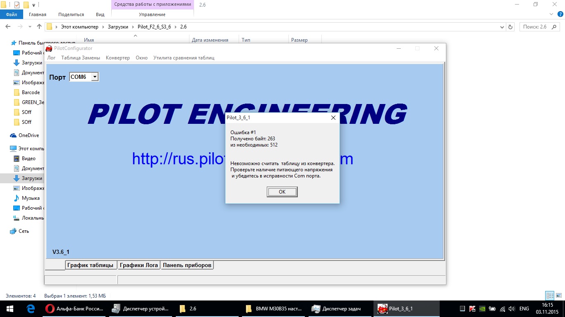Switch to the Панель приборов tab
Image resolution: width=565 pixels, height=317 pixels.
tap(187, 265)
